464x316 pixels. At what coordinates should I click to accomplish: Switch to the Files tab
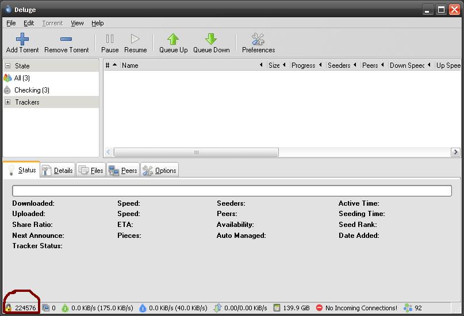click(91, 171)
